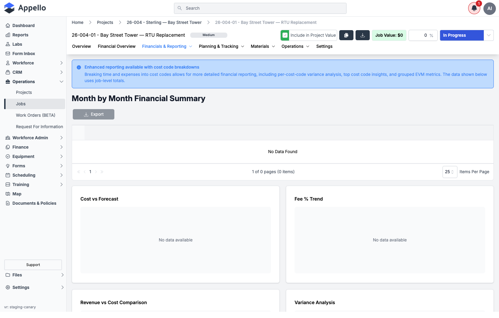Image resolution: width=499 pixels, height=318 pixels.
Task: Click the Map icon in sidebar
Action: click(8, 194)
